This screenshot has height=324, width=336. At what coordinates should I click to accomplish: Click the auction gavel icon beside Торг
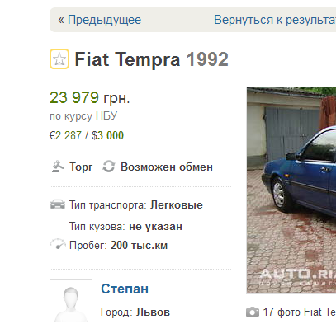tap(58, 167)
